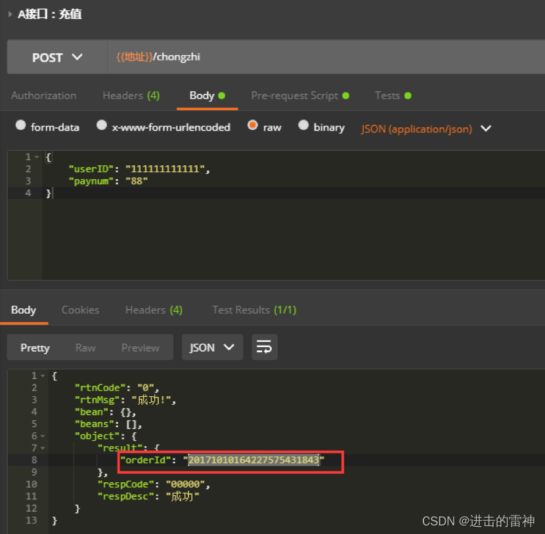Click the "beans": [] response line

(108, 424)
